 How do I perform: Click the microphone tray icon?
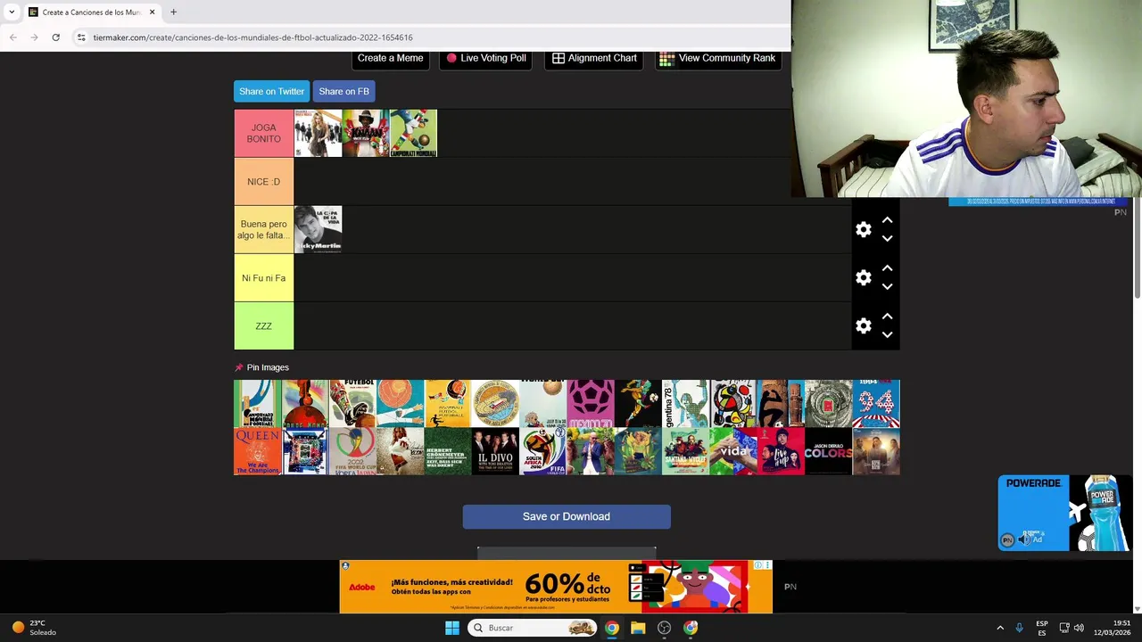[1019, 628]
